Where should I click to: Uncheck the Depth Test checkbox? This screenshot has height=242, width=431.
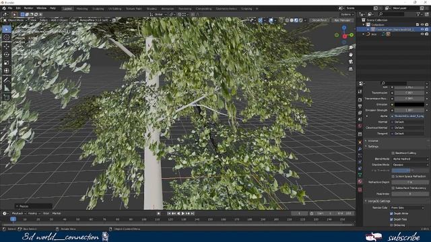[391, 219]
